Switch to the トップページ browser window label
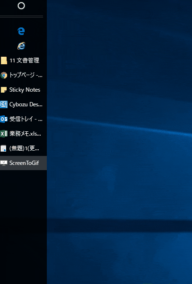This screenshot has height=284, width=192. (x=26, y=75)
